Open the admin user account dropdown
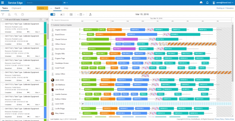Screen dimensions: 235x121 pos(223,3)
